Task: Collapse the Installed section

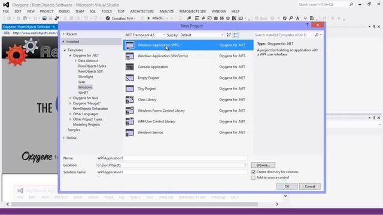Action: coord(63,42)
